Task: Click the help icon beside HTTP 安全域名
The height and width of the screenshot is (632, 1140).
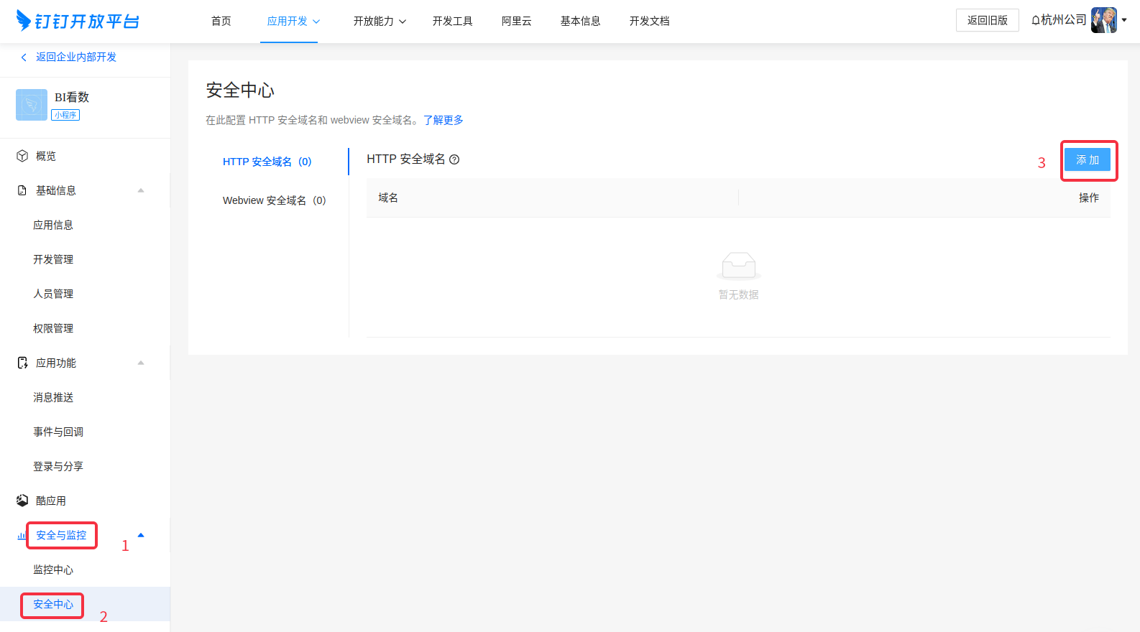Action: 454,159
